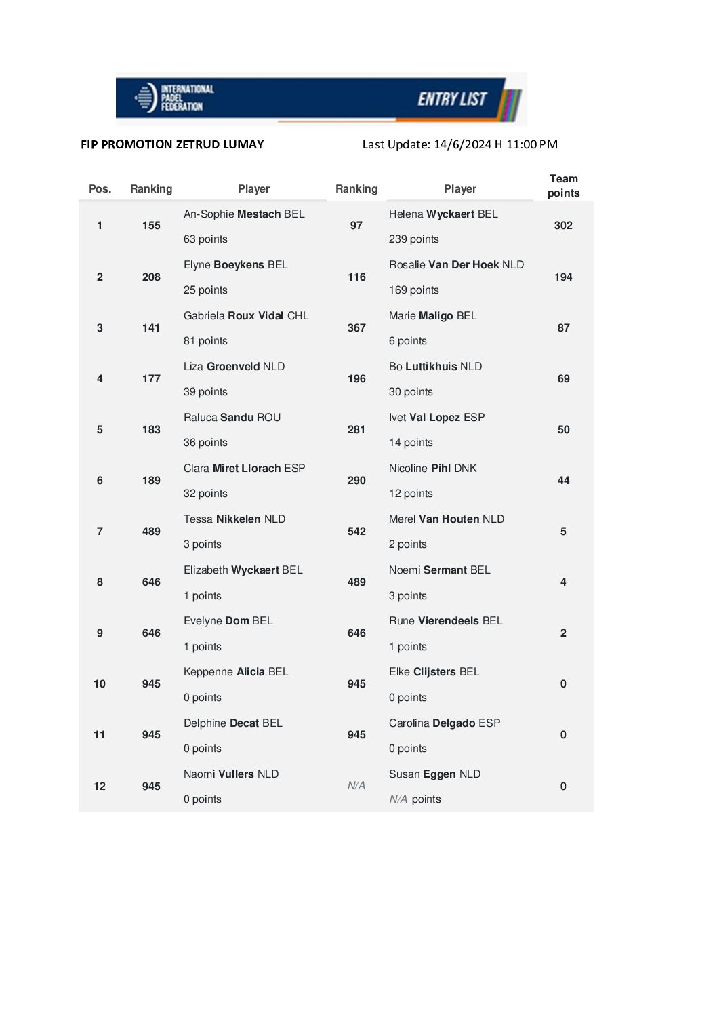Click player Rosalie Van Der Hoek
717x1015 pixels.
coord(456,265)
